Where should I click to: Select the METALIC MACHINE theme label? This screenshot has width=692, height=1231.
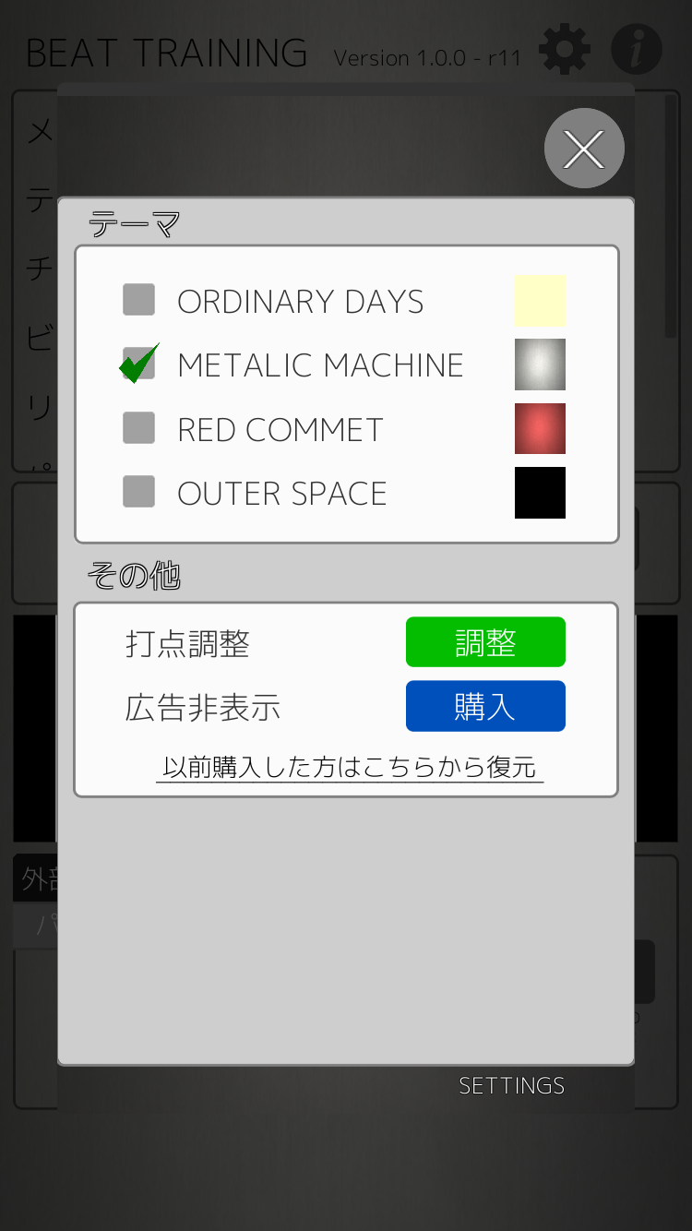[320, 365]
